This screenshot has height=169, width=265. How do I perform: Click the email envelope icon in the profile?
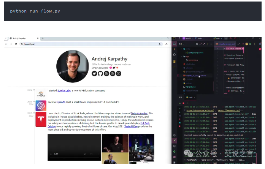119,73
